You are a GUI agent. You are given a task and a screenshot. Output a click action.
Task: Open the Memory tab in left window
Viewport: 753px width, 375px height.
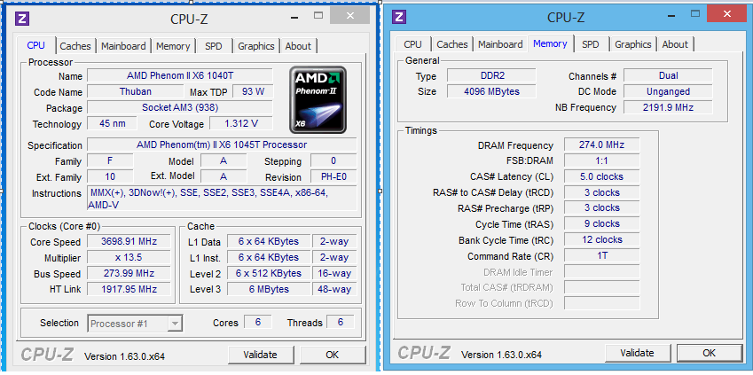click(x=173, y=46)
